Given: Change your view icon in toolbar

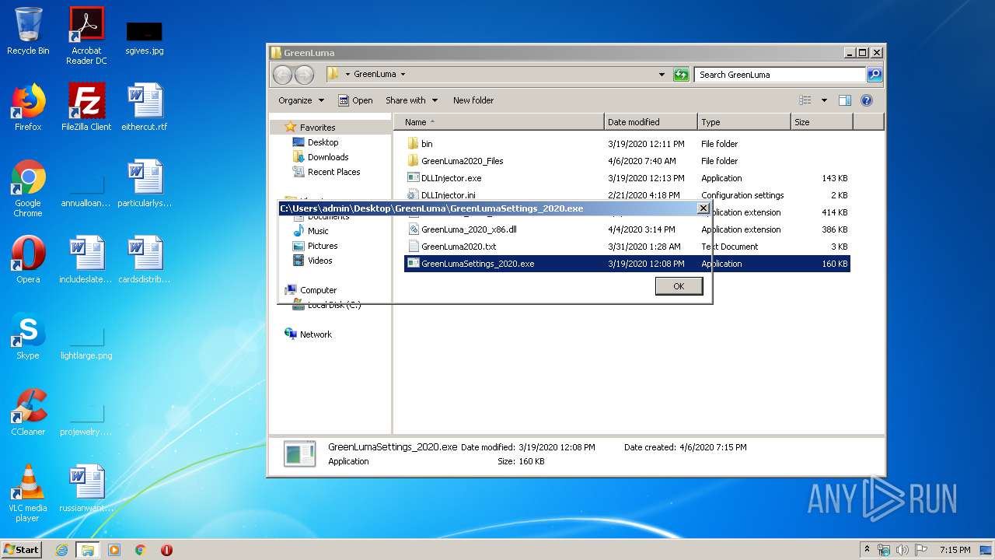Looking at the screenshot, I should [805, 100].
